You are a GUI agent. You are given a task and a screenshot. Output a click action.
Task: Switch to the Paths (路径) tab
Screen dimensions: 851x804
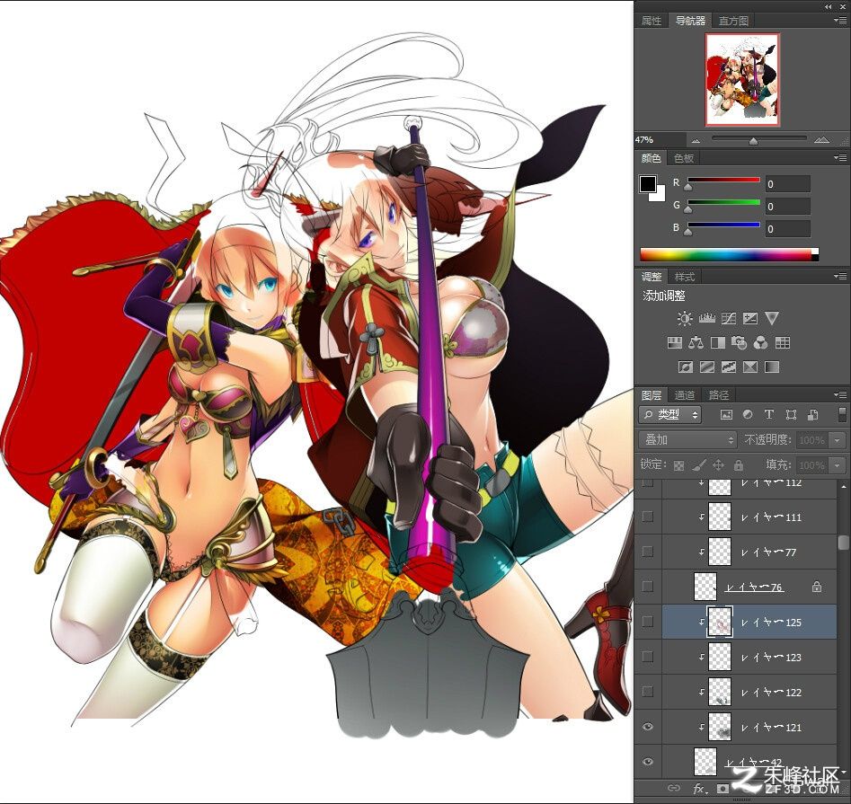[x=719, y=395]
